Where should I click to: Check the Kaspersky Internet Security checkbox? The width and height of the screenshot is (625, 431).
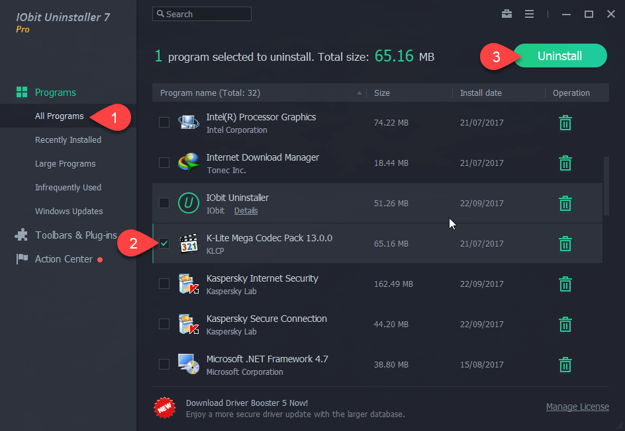coord(164,284)
